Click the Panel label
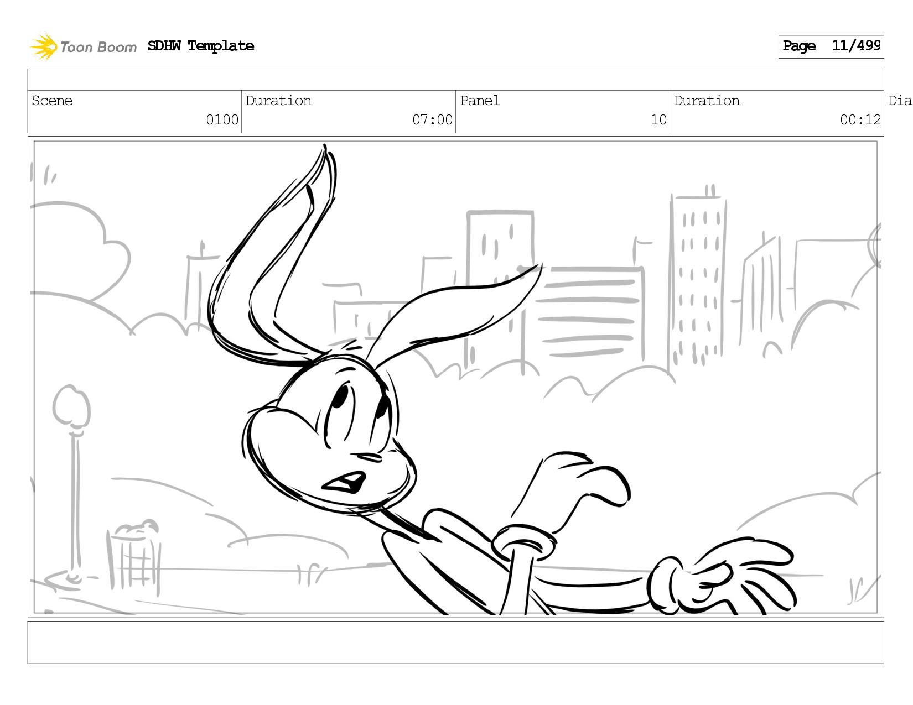Screen dimensions: 913x705 [480, 101]
